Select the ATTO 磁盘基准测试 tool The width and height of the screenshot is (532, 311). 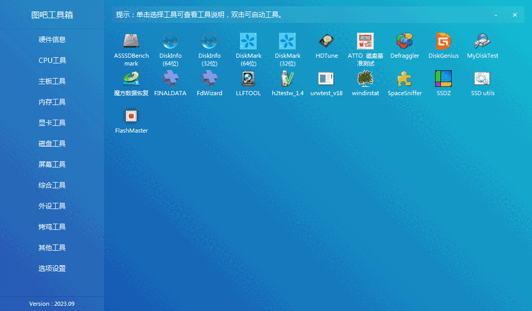365,44
